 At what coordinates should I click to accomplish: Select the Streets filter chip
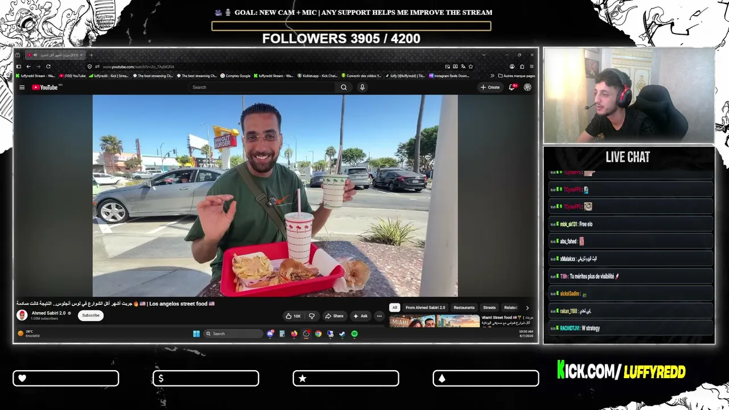pos(489,307)
